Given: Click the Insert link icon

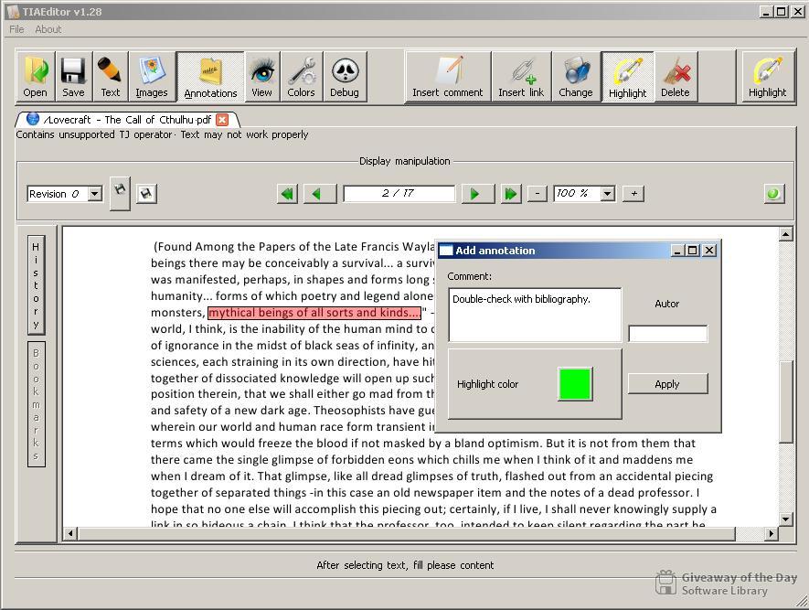Looking at the screenshot, I should (x=521, y=77).
